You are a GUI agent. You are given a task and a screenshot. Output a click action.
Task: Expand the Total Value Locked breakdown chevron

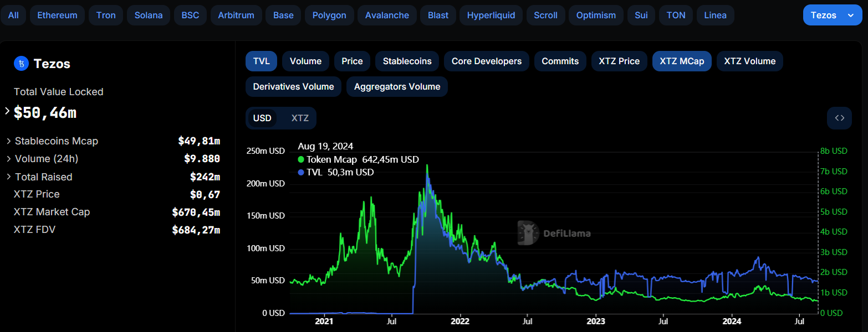pyautogui.click(x=7, y=111)
